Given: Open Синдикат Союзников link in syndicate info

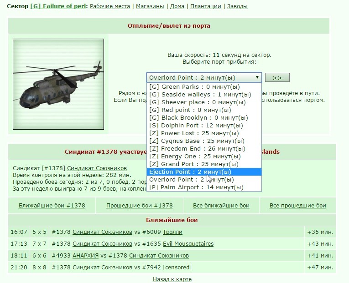Looking at the screenshot, I should [x=97, y=168].
